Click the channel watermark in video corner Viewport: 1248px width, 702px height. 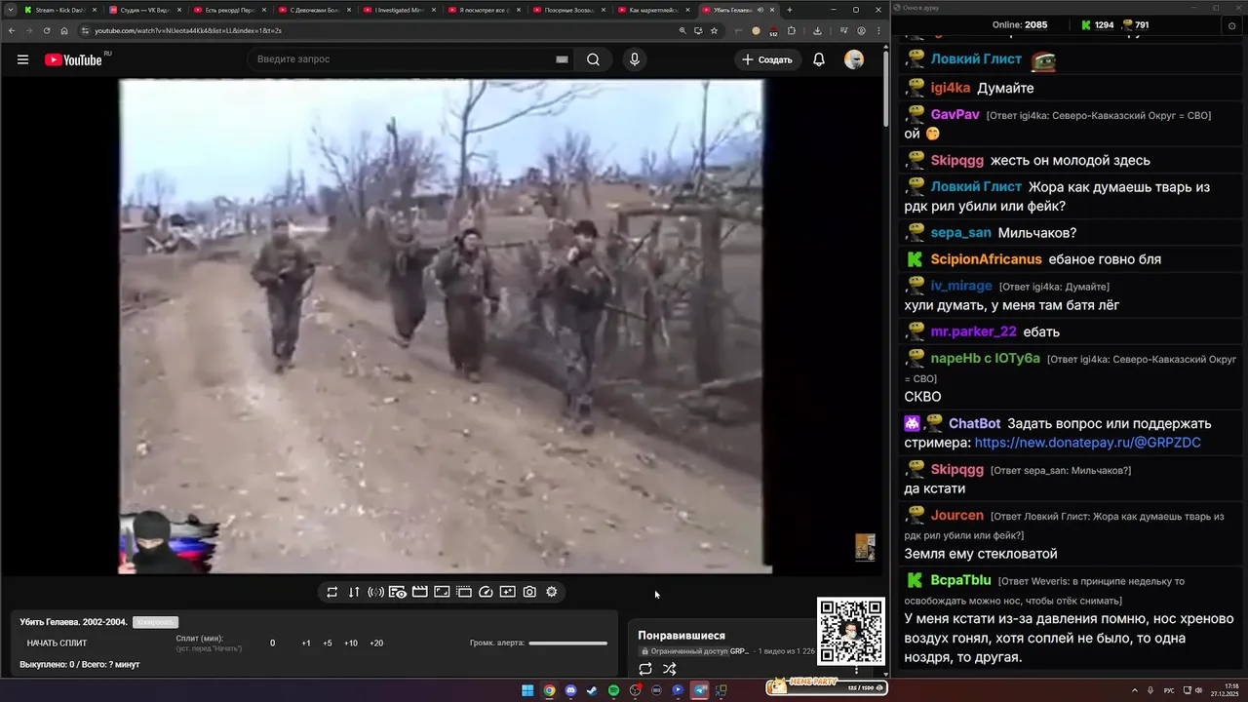865,547
